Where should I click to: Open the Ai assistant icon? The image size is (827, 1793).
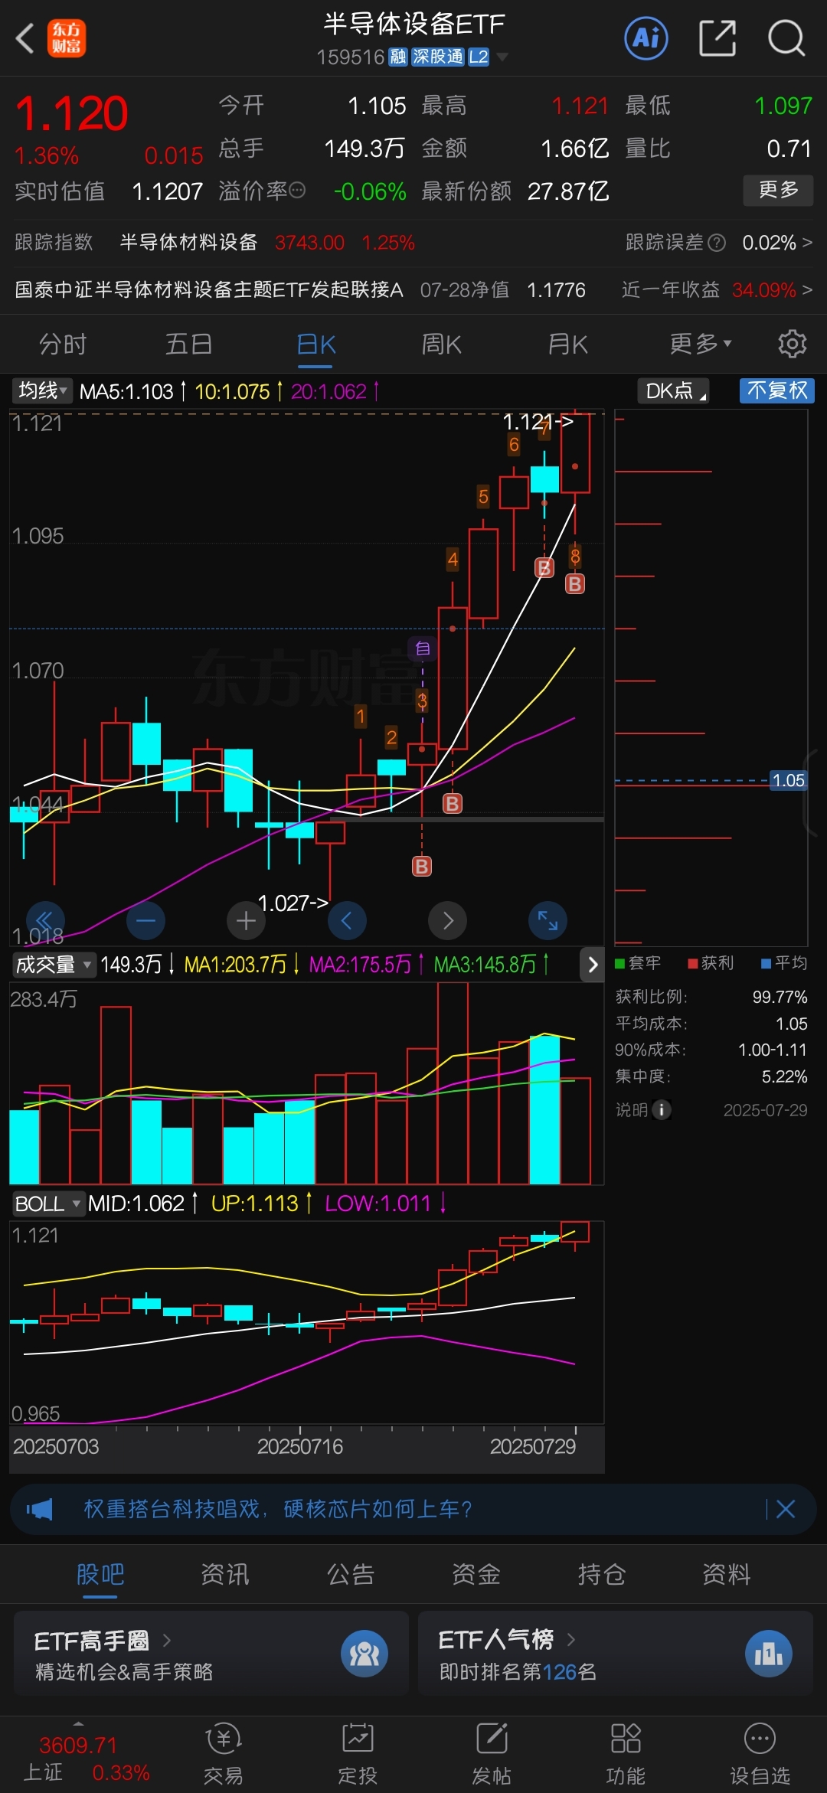pyautogui.click(x=646, y=38)
